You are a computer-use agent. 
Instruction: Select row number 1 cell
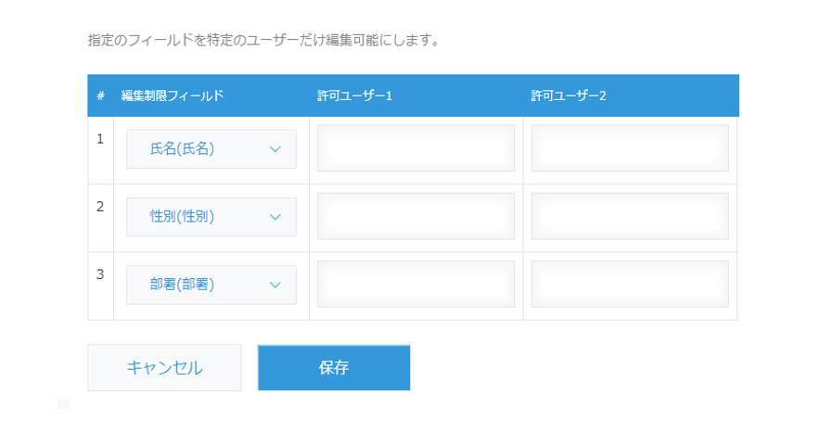tap(100, 150)
